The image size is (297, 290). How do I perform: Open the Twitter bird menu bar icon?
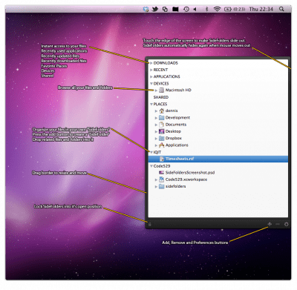tap(155, 9)
